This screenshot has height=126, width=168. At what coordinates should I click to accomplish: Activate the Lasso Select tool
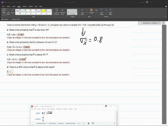pyautogui.click(x=8, y=12)
